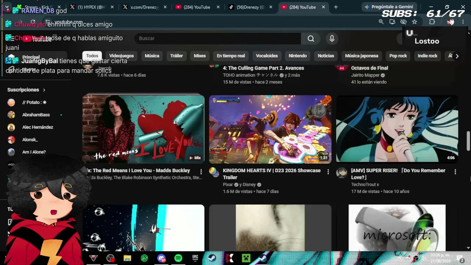This screenshot has height=265, width=471.
Task: Switch to the Drenezy TikTok browser tab
Action: tap(251, 7)
